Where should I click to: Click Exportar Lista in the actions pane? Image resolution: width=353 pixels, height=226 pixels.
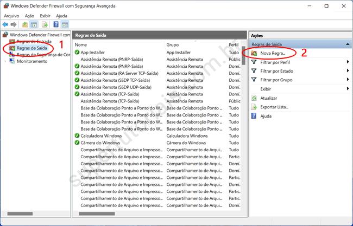275,107
